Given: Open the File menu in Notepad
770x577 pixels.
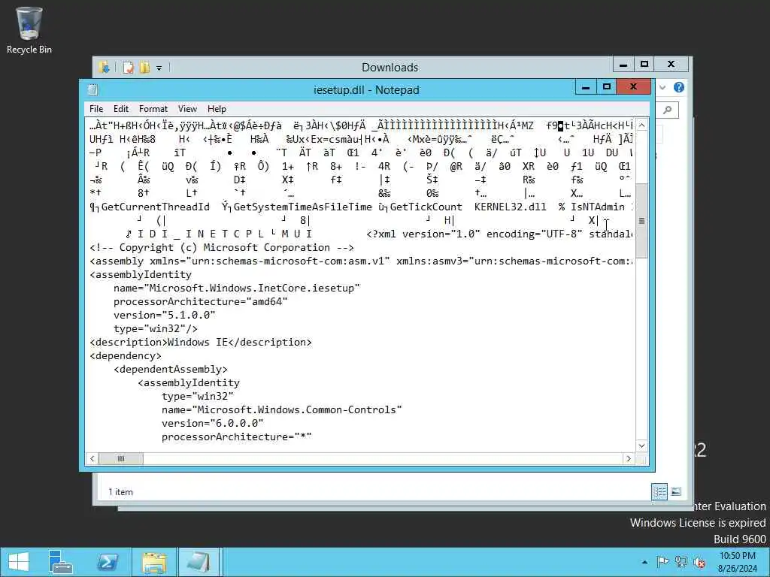Looking at the screenshot, I should [x=96, y=109].
